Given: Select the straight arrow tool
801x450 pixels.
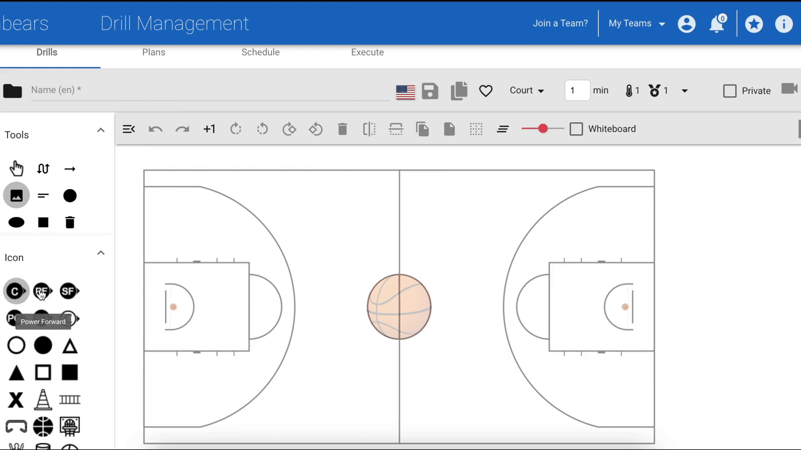Looking at the screenshot, I should coord(70,169).
